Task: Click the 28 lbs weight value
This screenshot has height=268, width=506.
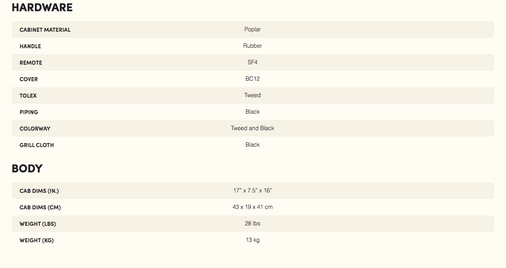Action: coord(252,223)
